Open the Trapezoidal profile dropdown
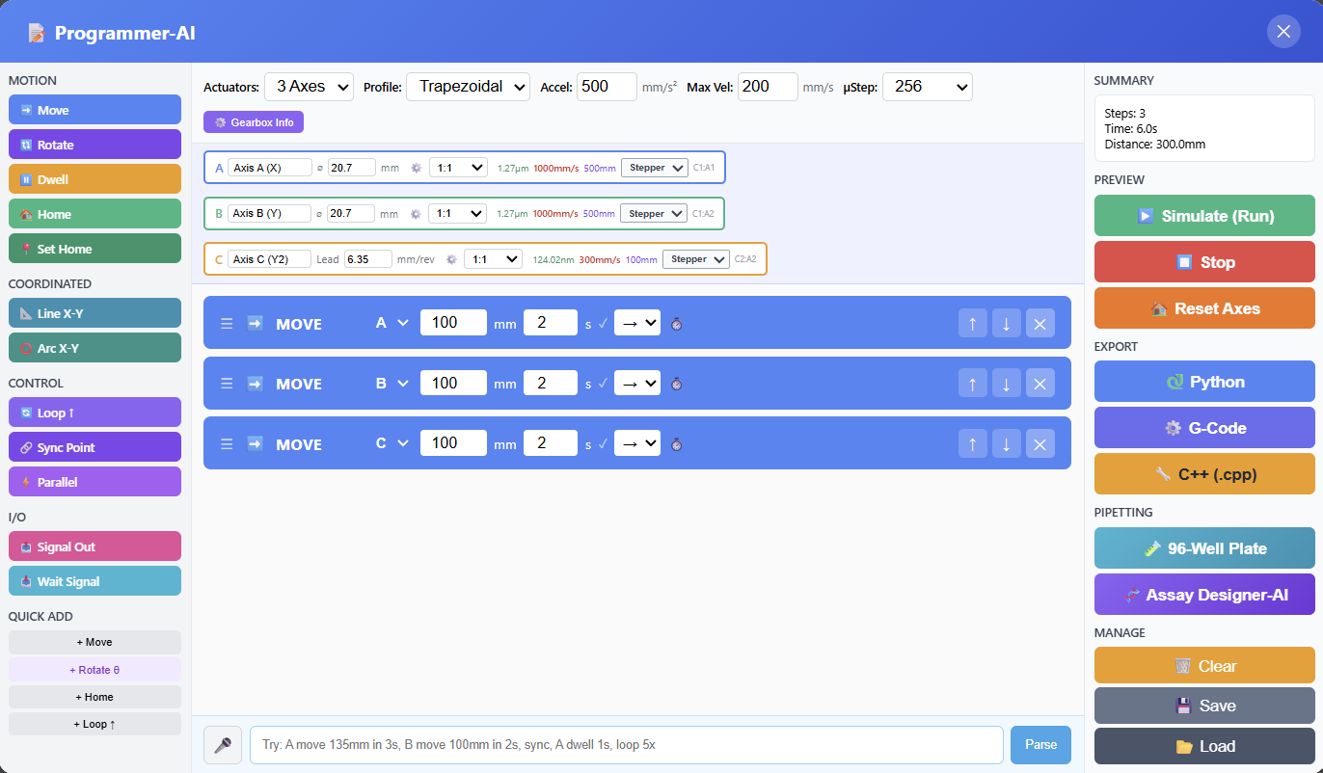The height and width of the screenshot is (773, 1323). [x=468, y=86]
